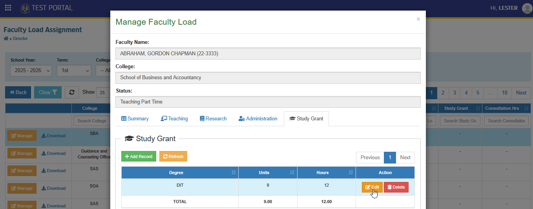Go to the Administration tab
The width and height of the screenshot is (533, 209).
coord(258,118)
